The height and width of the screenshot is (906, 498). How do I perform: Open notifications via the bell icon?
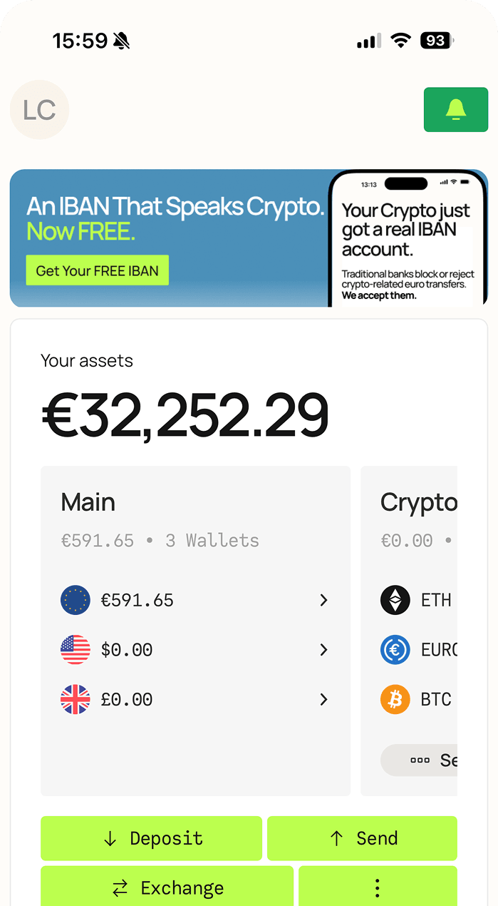pyautogui.click(x=456, y=109)
